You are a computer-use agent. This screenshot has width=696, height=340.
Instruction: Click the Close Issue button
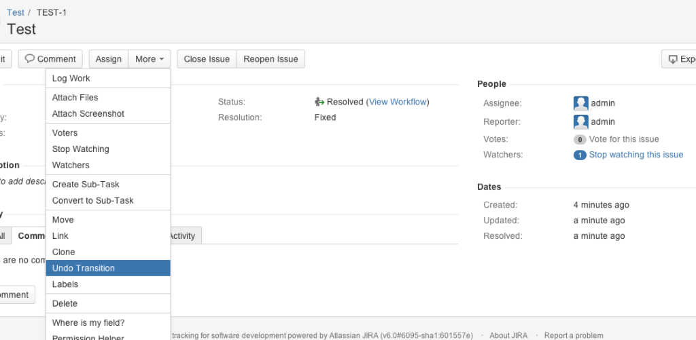click(207, 59)
